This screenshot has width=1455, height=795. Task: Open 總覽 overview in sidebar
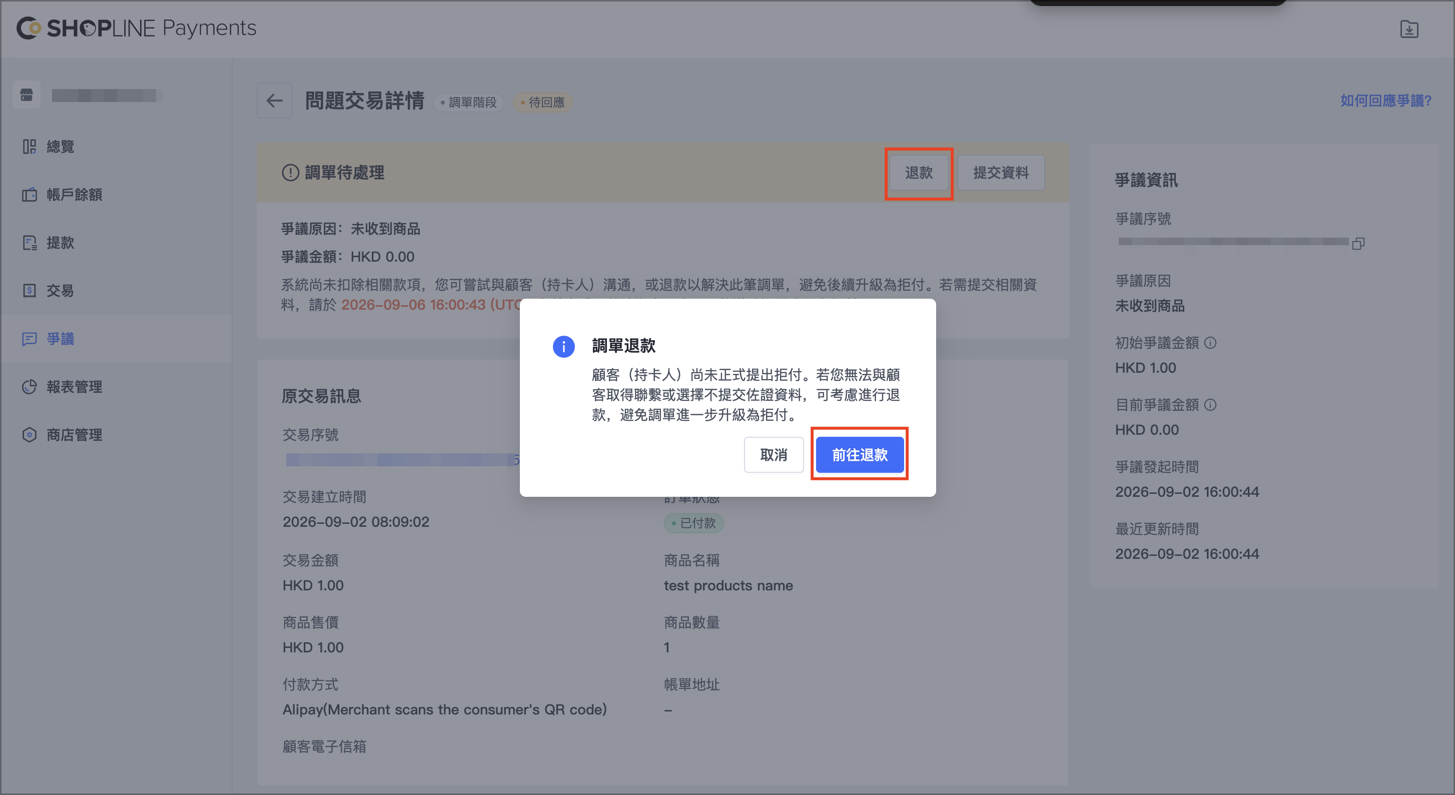(116, 147)
